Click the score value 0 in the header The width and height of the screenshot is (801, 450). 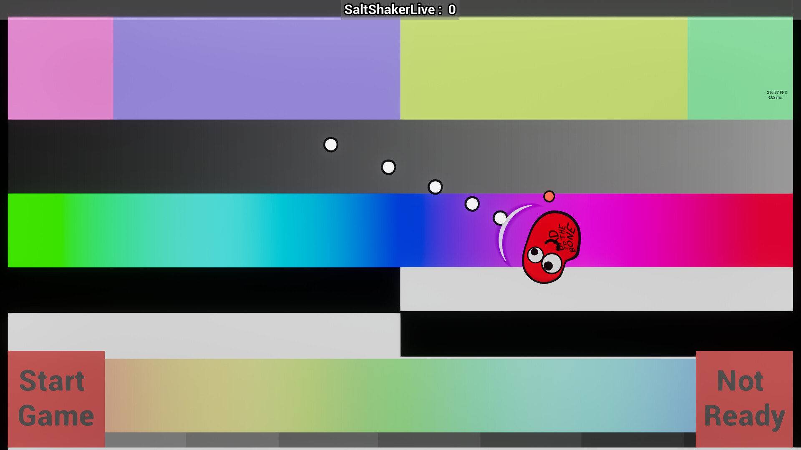pos(451,9)
